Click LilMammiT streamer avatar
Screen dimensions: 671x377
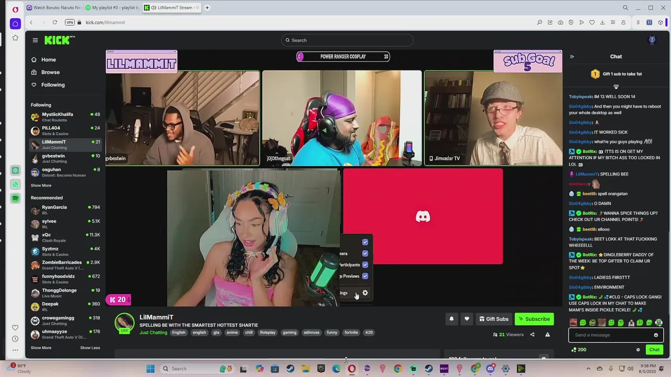click(x=125, y=323)
